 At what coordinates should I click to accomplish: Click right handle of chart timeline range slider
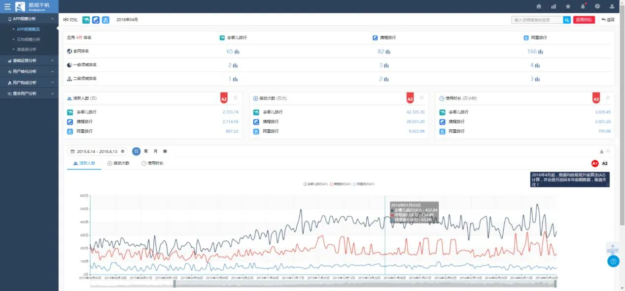556,284
